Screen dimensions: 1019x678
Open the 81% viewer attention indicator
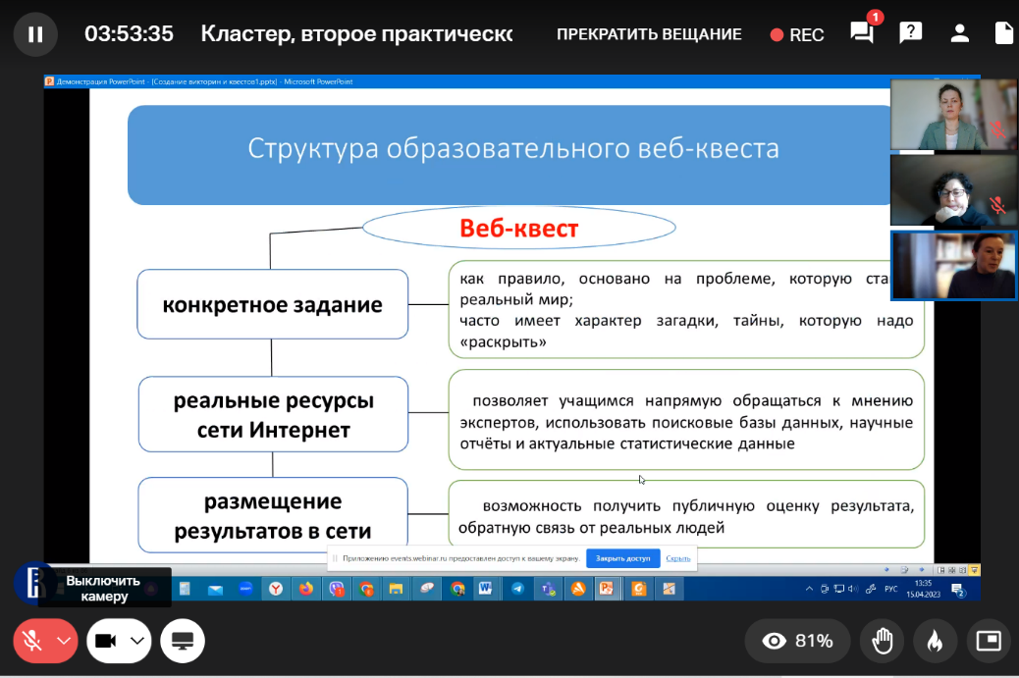coord(797,642)
